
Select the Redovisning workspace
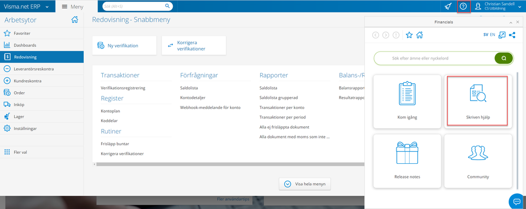pyautogui.click(x=42, y=57)
